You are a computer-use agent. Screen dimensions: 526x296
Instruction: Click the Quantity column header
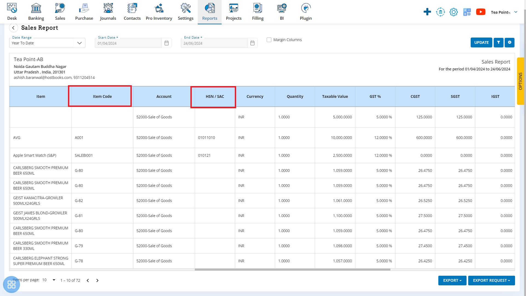pos(295,96)
